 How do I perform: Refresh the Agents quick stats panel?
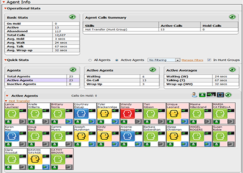[73, 70]
